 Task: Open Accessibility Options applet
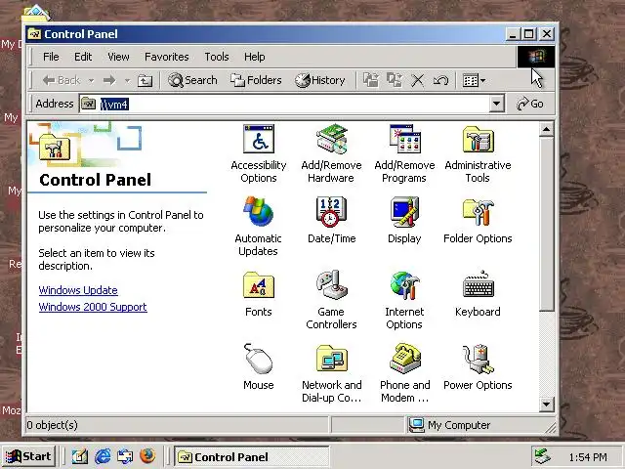tap(259, 153)
